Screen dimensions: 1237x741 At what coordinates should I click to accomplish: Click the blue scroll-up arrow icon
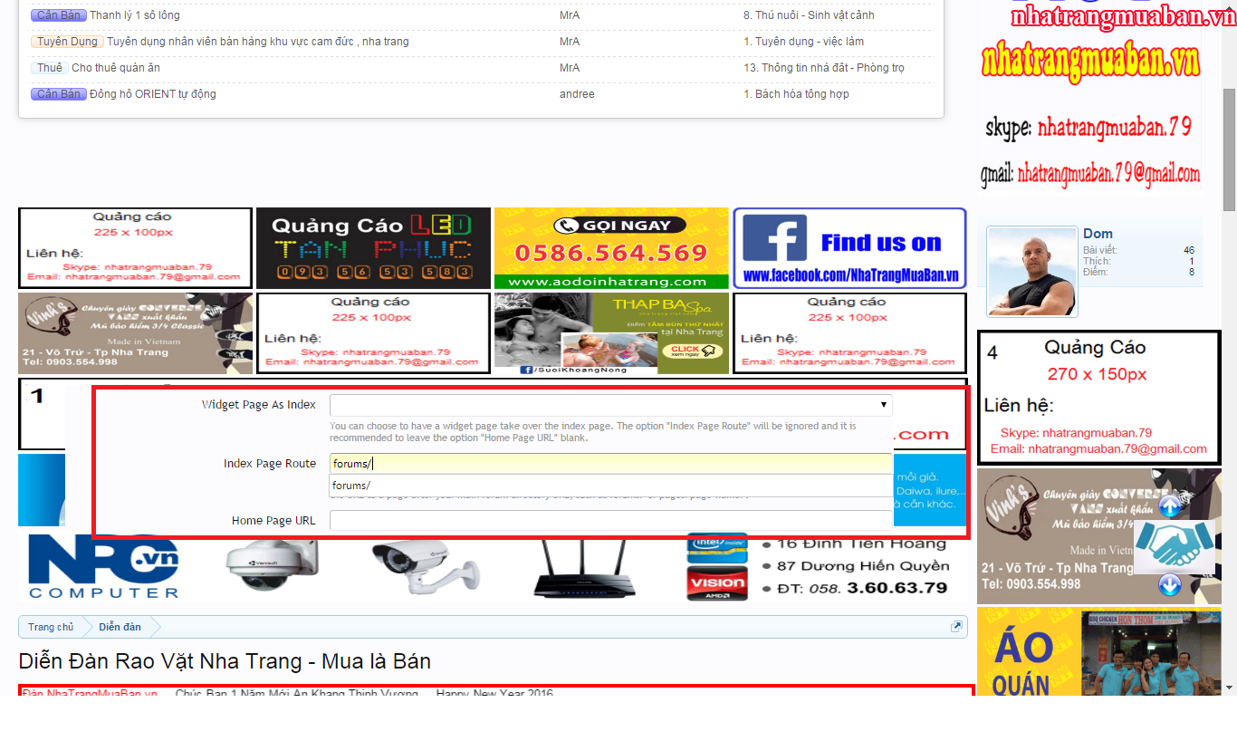tap(1170, 505)
